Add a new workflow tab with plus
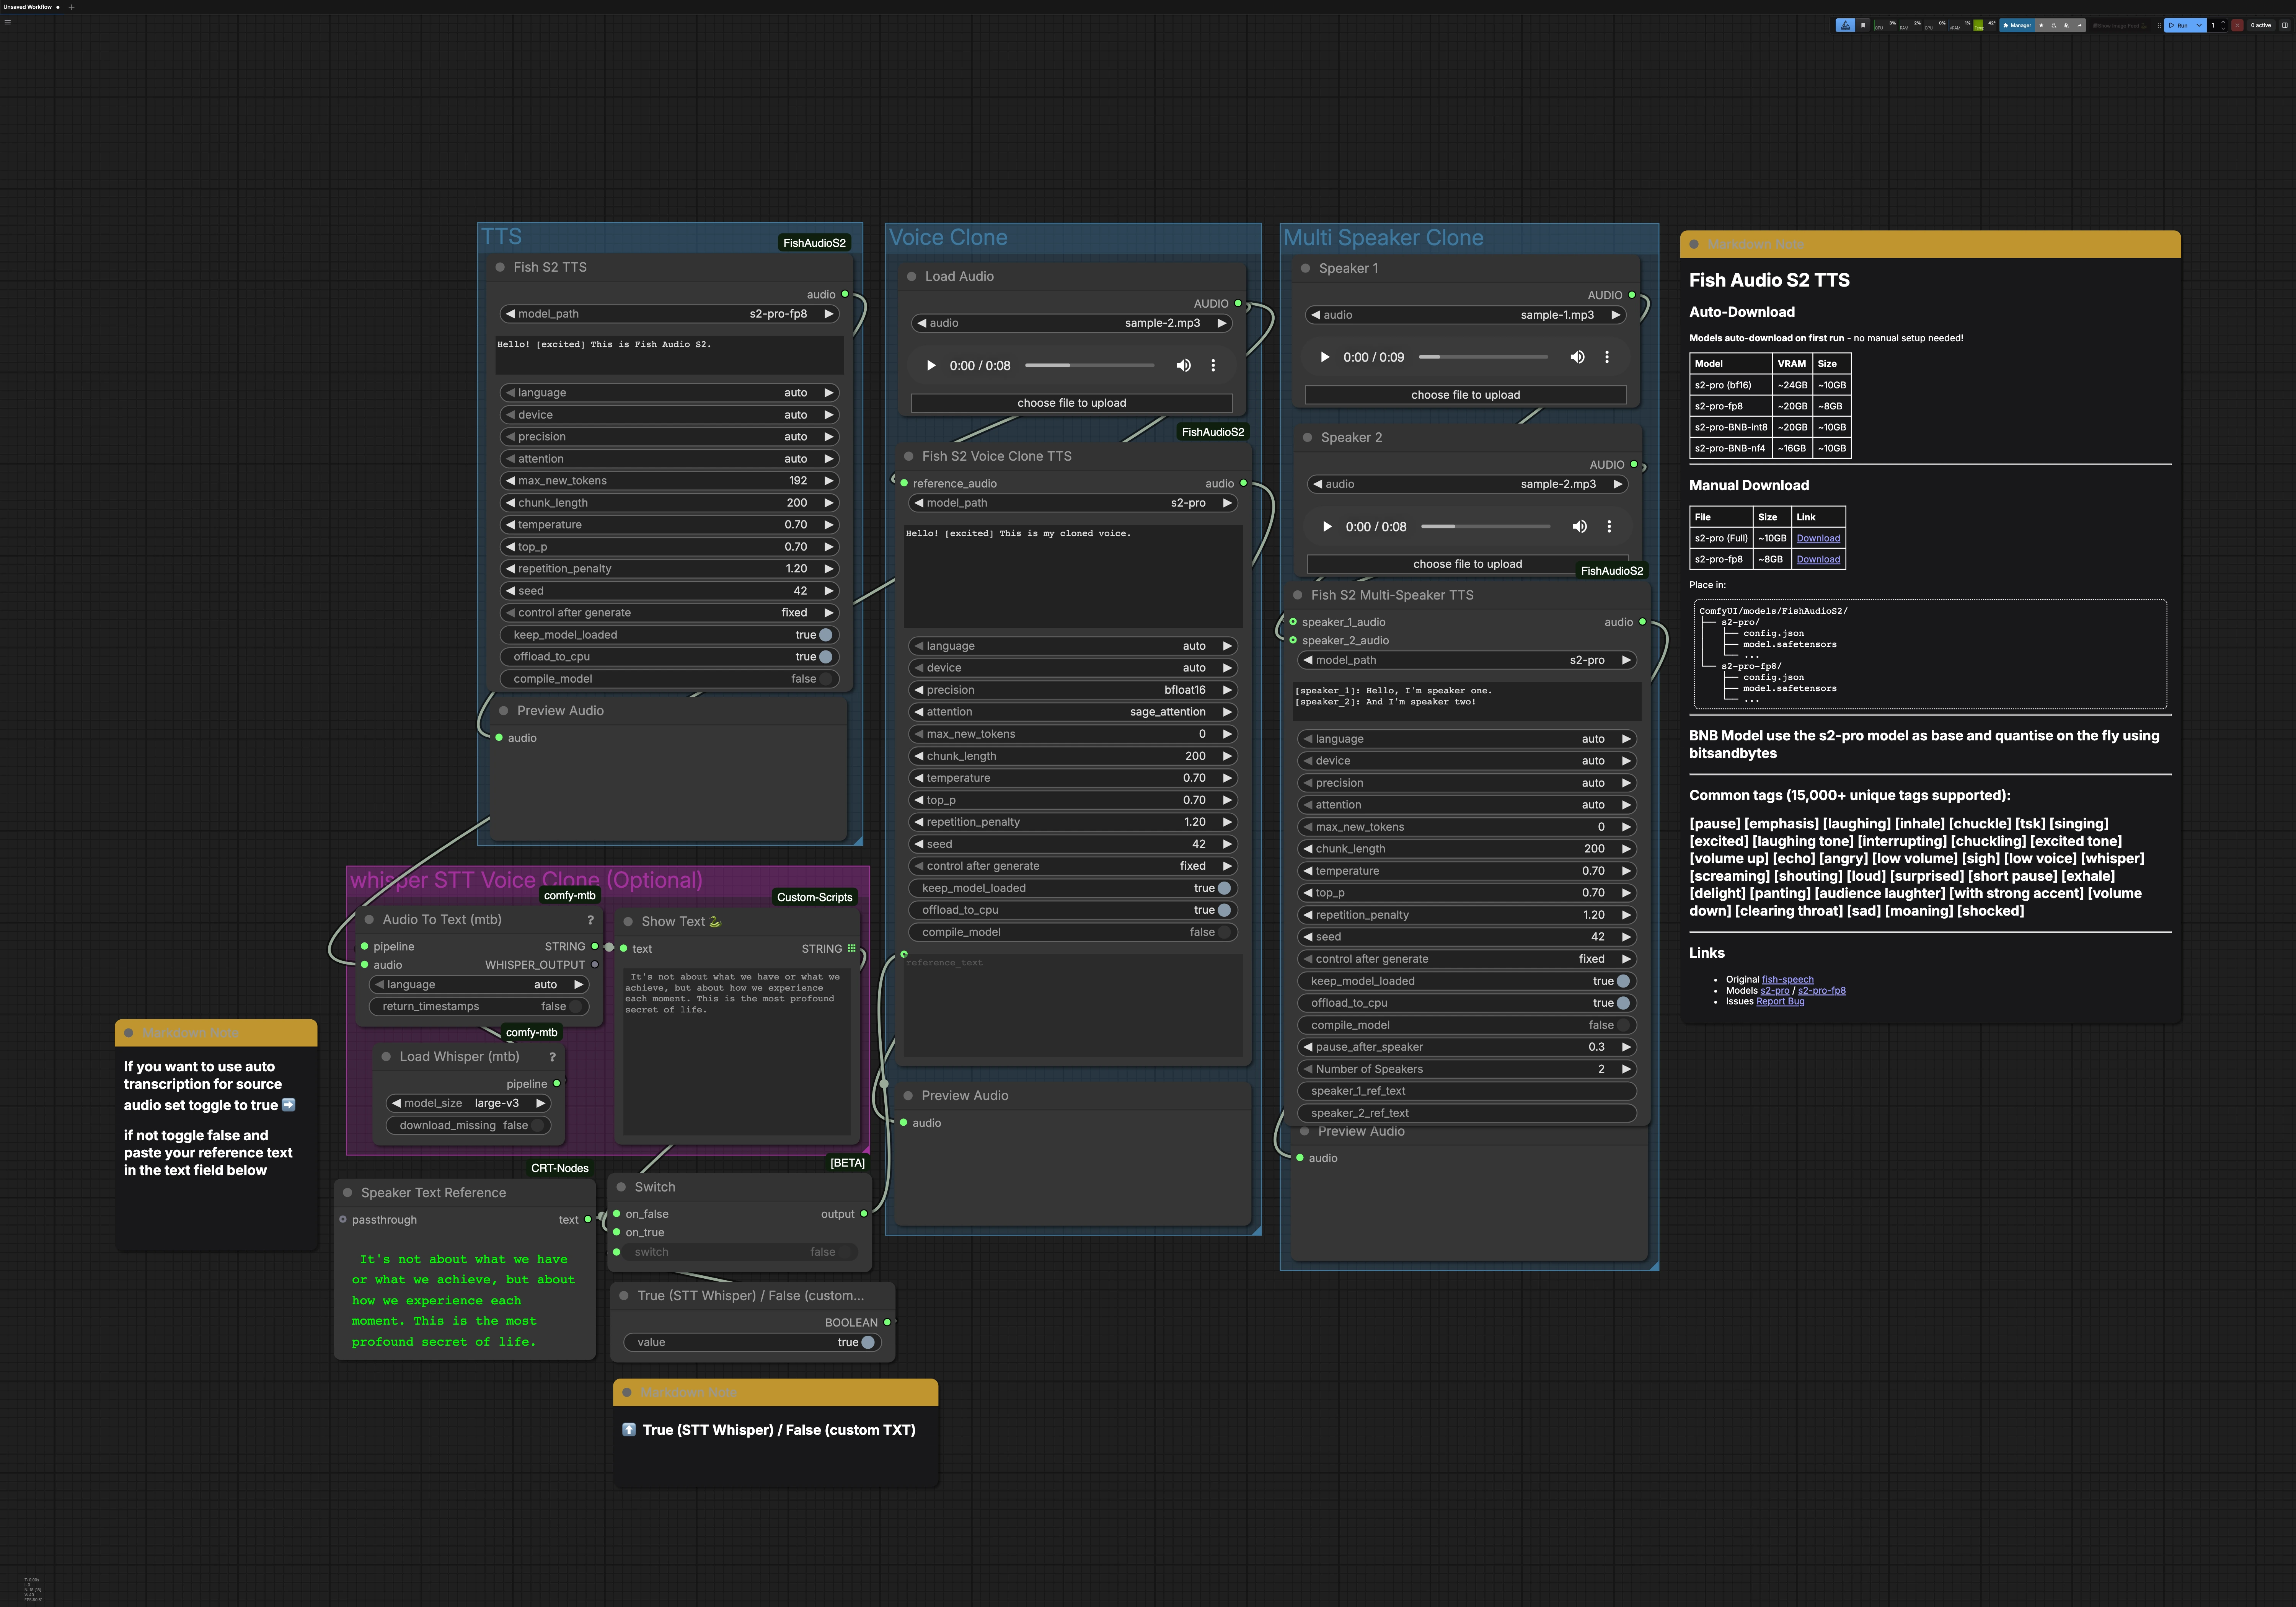This screenshot has height=1607, width=2296. pos(71,7)
